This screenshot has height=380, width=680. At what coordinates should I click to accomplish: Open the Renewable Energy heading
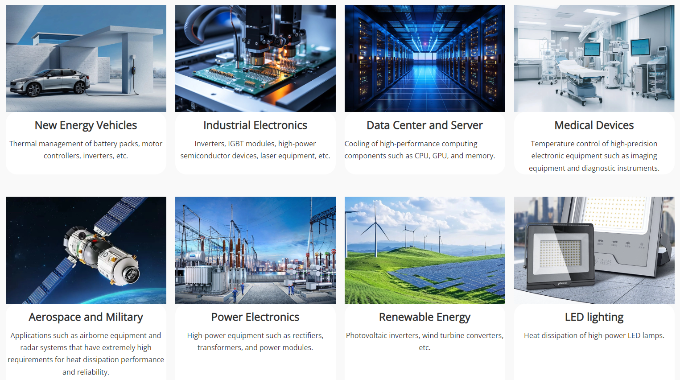tap(425, 317)
